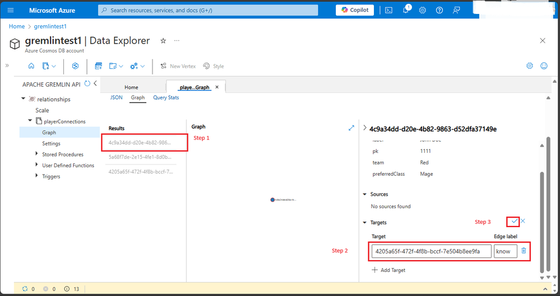Click the Copilot button

(x=355, y=10)
